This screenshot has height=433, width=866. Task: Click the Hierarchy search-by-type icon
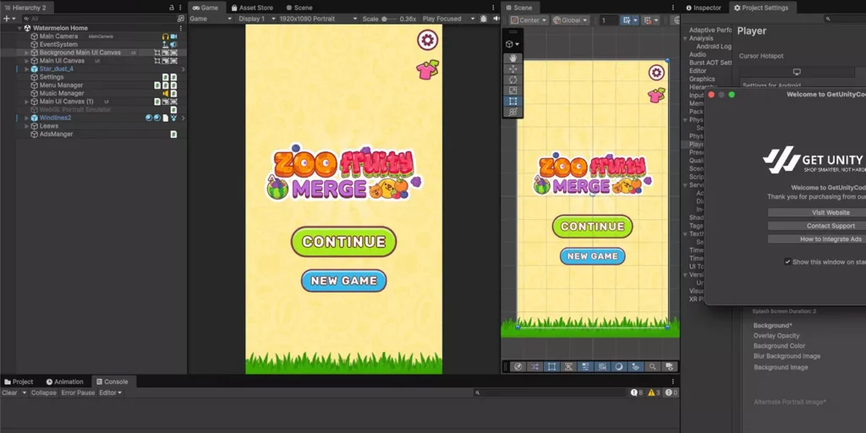[181, 19]
